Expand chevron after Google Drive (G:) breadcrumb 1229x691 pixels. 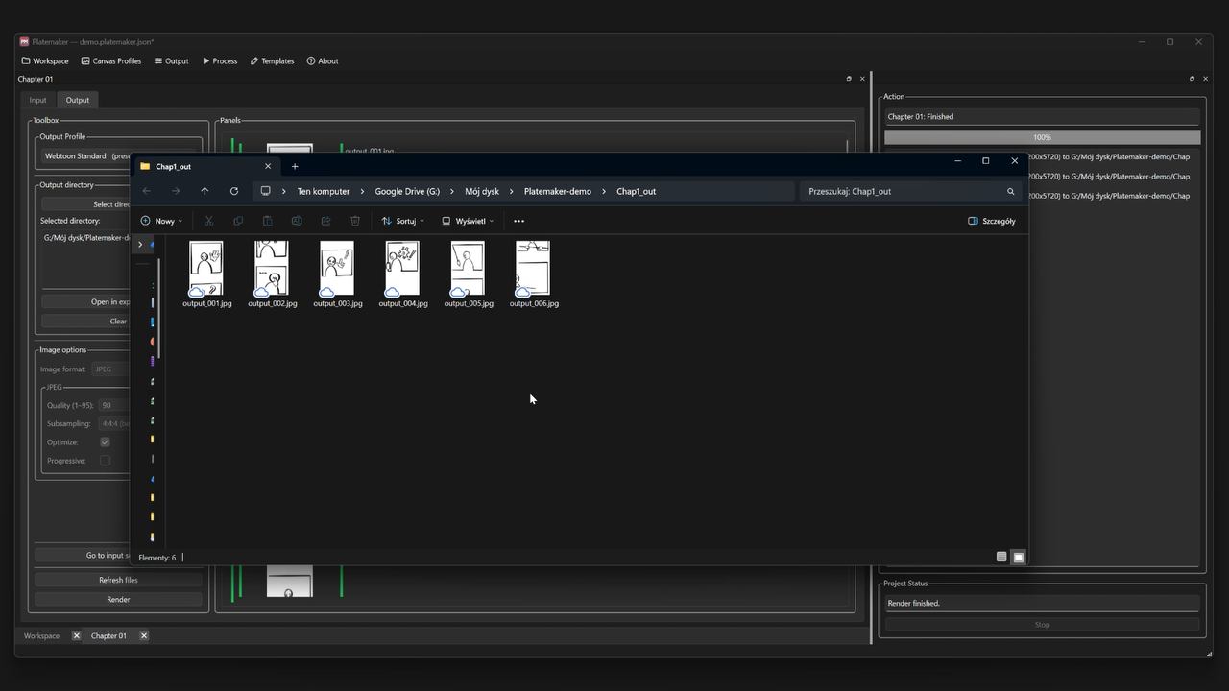[452, 191]
